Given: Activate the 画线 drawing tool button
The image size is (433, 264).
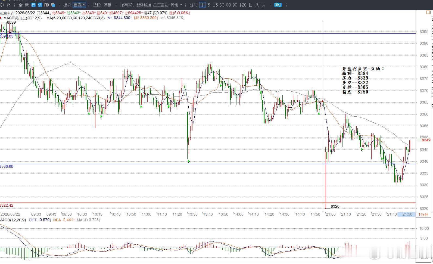Looking at the screenshot, I should pos(278,5).
